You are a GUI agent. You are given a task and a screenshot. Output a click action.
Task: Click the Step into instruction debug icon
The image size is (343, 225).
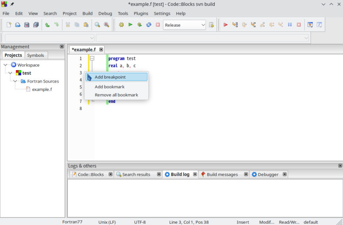(x=280, y=25)
